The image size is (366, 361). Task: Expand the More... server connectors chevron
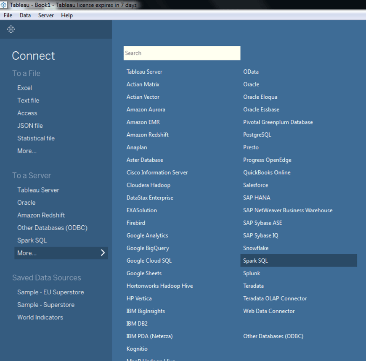click(103, 253)
